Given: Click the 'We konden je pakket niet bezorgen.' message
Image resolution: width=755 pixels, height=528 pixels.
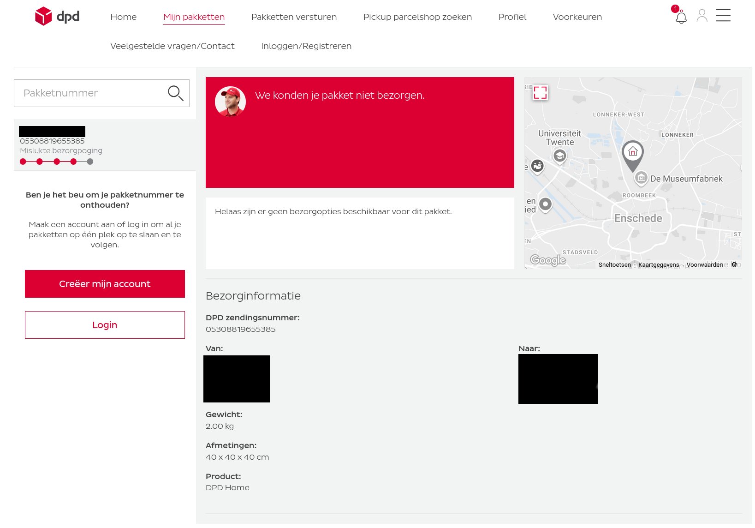Looking at the screenshot, I should pos(340,96).
